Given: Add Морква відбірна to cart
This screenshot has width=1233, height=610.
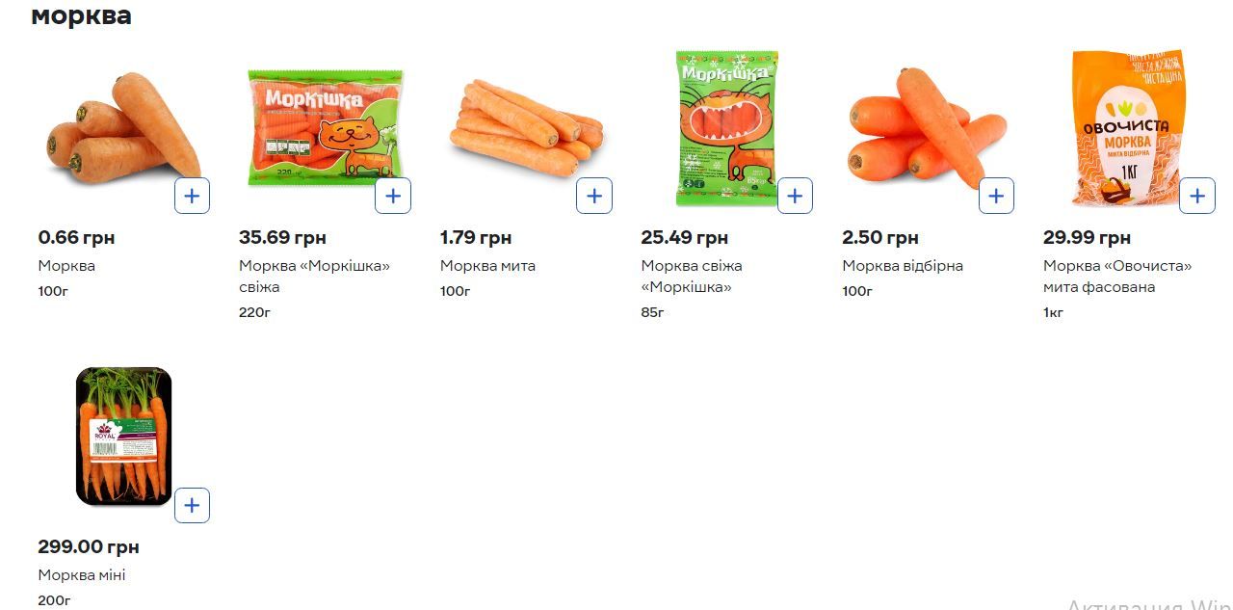Looking at the screenshot, I should (996, 196).
